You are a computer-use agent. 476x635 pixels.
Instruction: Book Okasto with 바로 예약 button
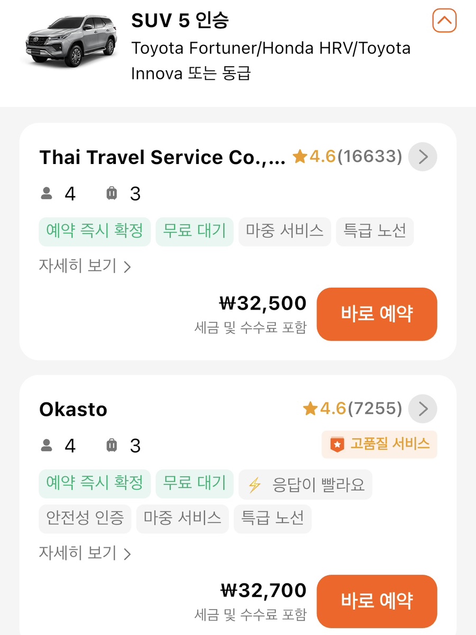pos(377,601)
